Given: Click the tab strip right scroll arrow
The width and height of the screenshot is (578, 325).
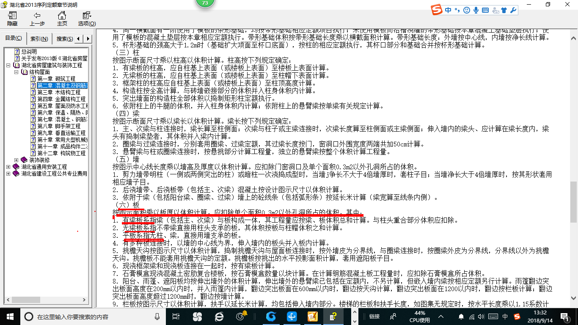Looking at the screenshot, I should [88, 39].
